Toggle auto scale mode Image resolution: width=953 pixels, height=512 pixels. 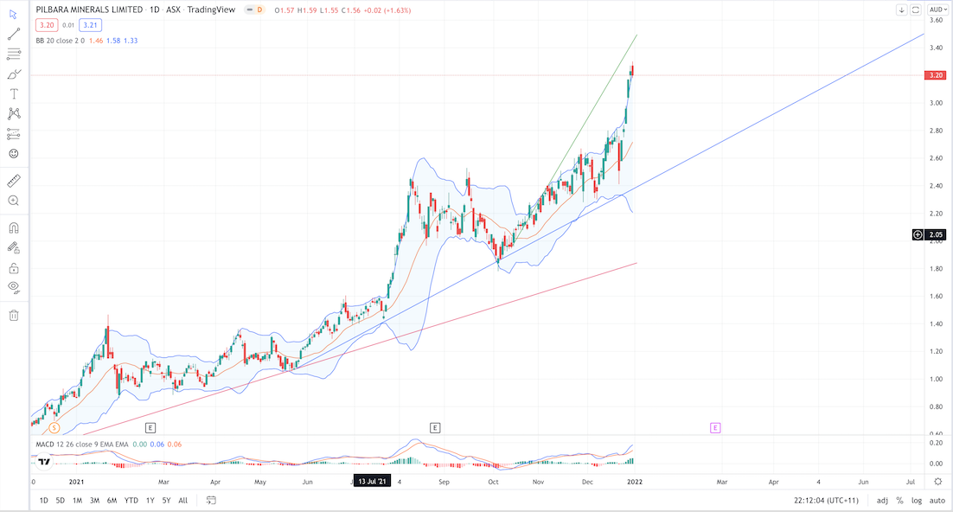pos(937,501)
